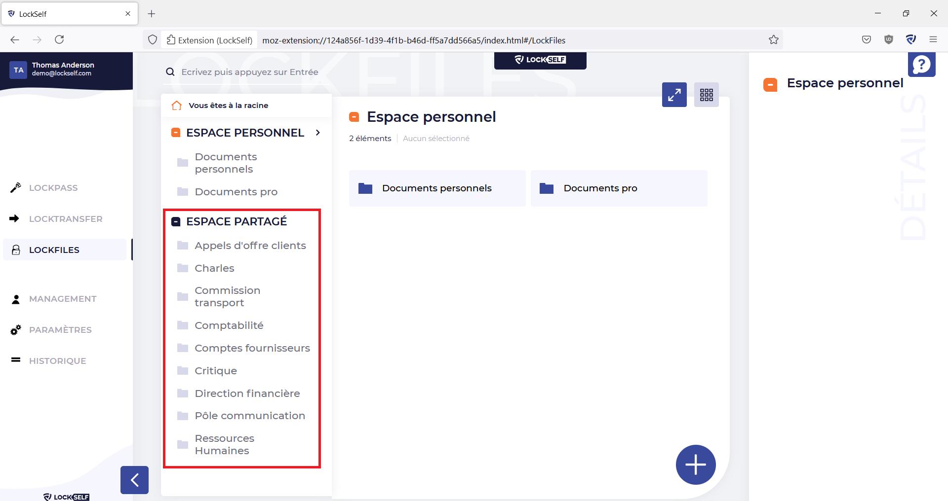
Task: Open Documents pro in tree
Action: 236,192
